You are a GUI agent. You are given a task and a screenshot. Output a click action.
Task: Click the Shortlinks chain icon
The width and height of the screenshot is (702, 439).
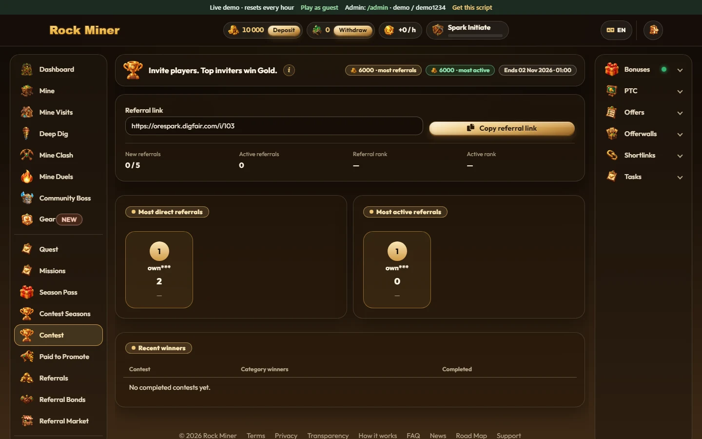pos(612,155)
